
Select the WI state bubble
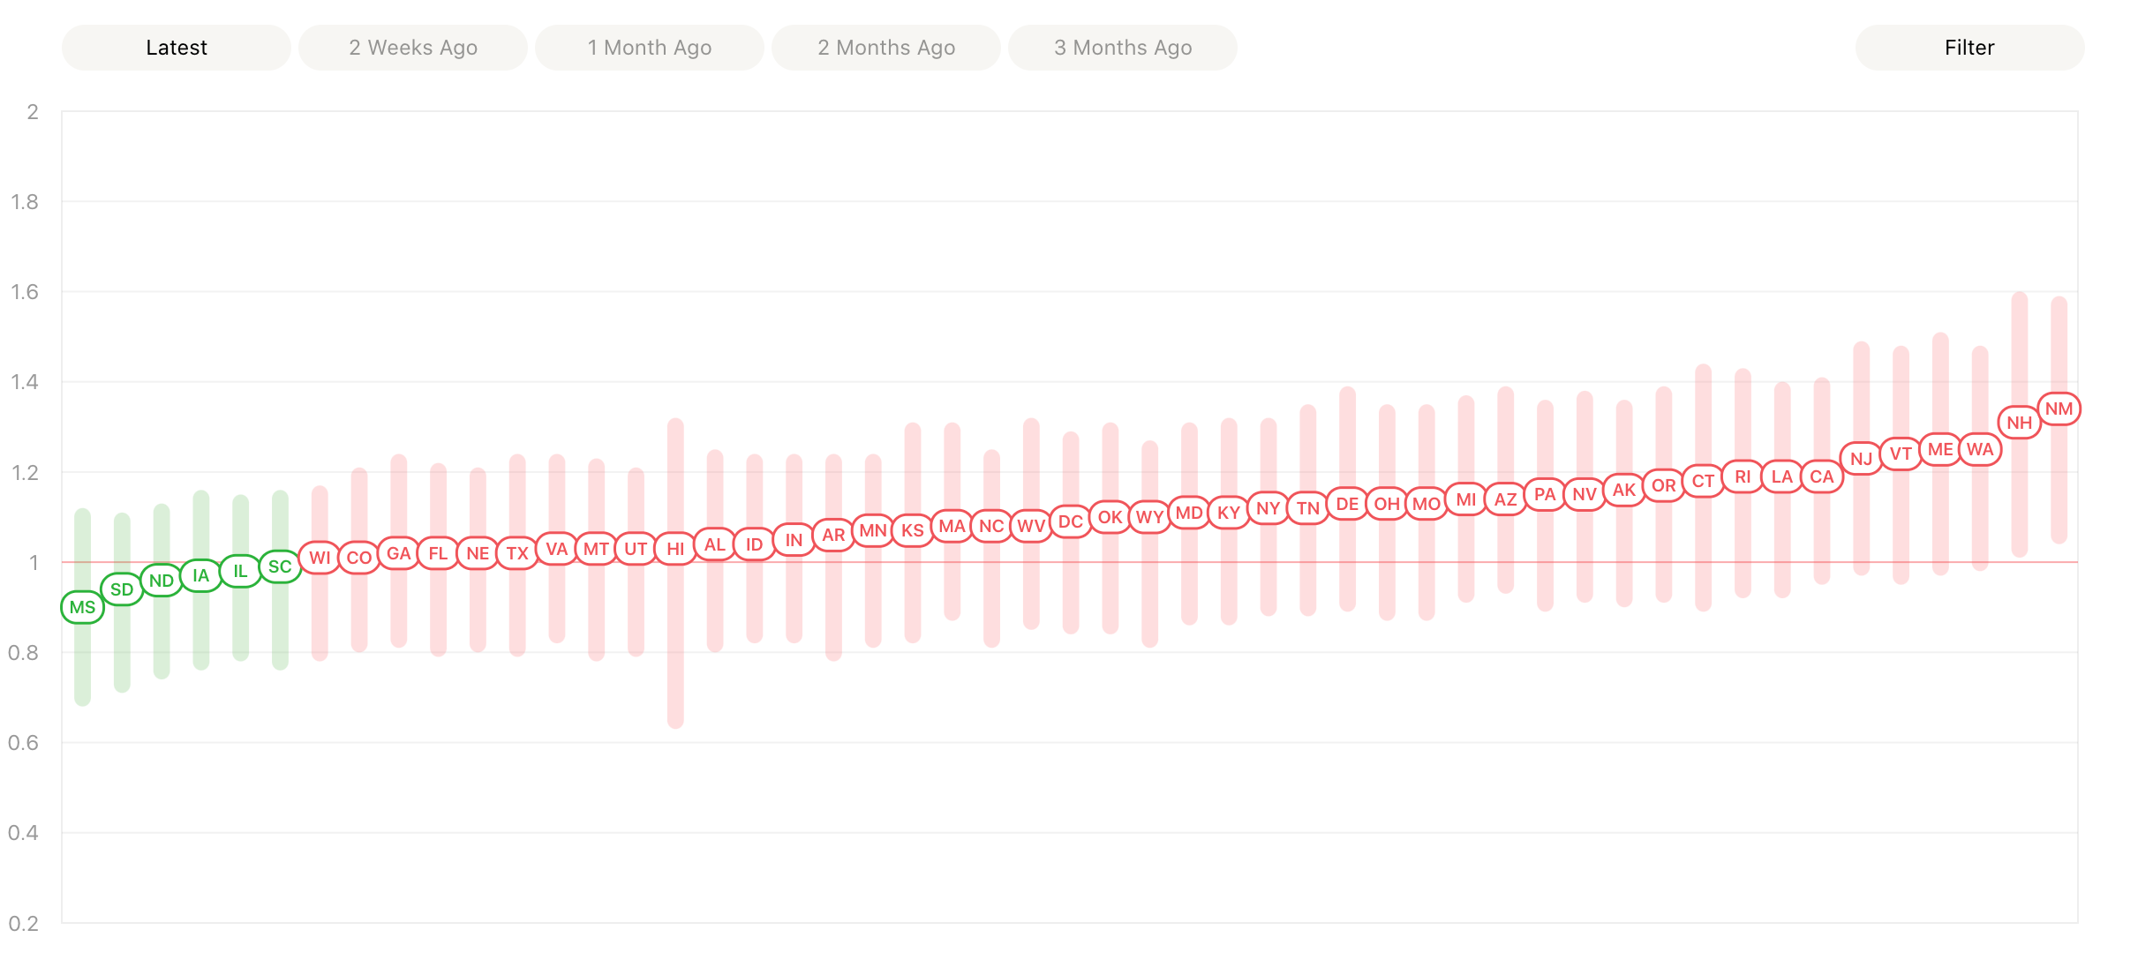[x=320, y=558]
